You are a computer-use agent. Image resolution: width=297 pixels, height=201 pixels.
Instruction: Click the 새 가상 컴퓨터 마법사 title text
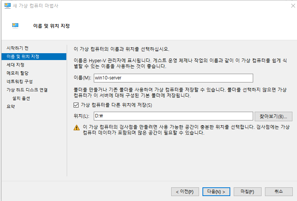click(x=35, y=6)
